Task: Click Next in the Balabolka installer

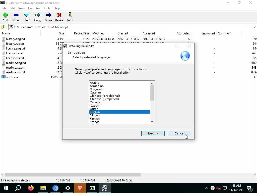Action: (153, 133)
